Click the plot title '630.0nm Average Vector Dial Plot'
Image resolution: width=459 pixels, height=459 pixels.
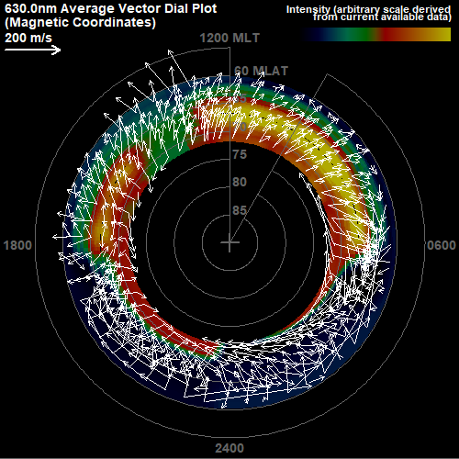(x=111, y=8)
